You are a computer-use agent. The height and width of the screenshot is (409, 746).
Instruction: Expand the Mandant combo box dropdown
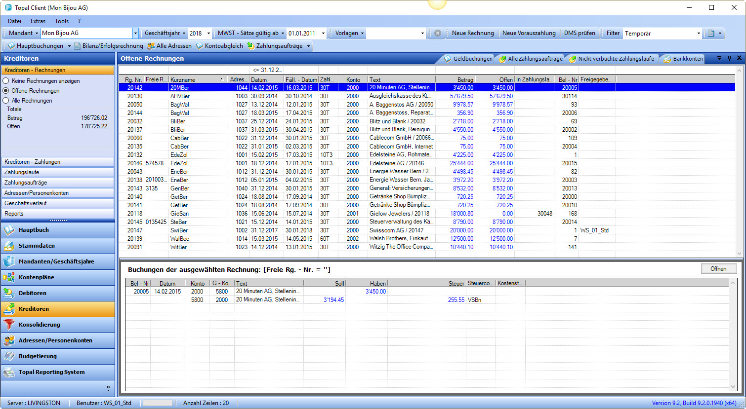pyautogui.click(x=135, y=33)
